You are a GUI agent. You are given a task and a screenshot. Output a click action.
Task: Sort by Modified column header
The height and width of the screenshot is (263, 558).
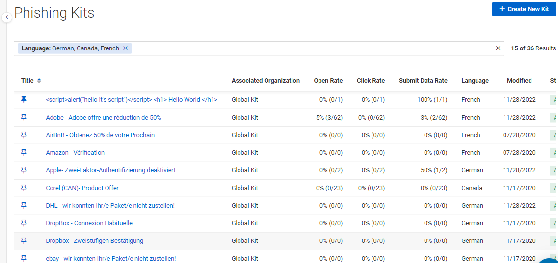pyautogui.click(x=519, y=81)
